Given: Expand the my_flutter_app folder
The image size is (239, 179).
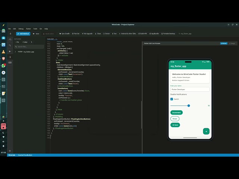Looking at the screenshot, I should pyautogui.click(x=15, y=52).
